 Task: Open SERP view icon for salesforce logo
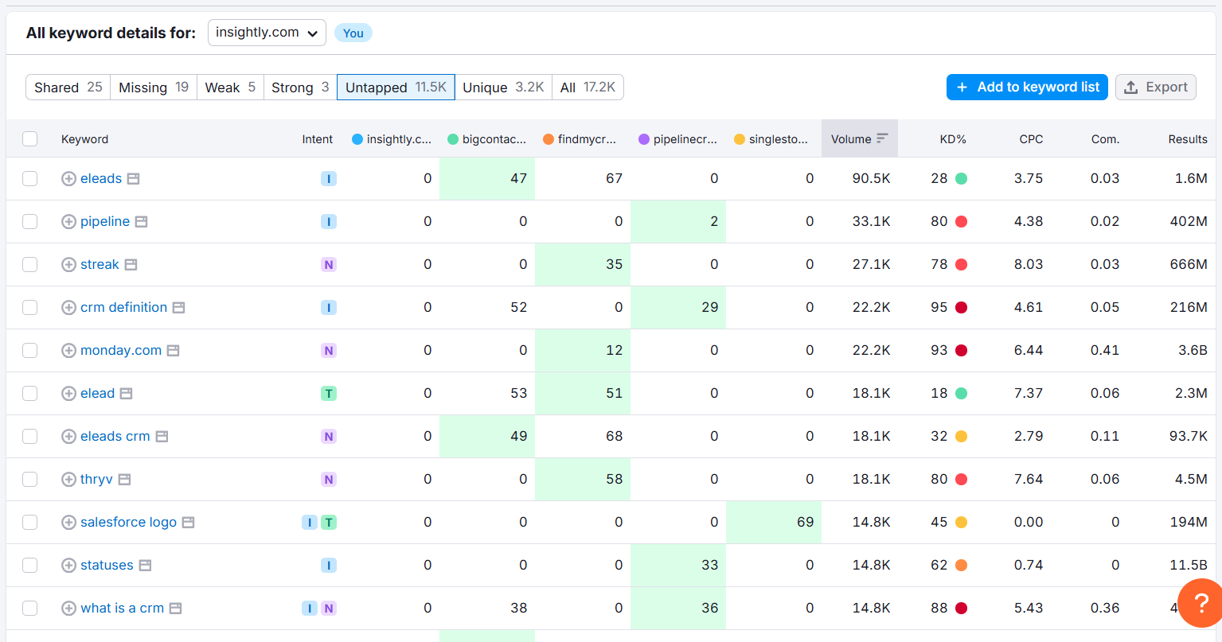click(188, 523)
